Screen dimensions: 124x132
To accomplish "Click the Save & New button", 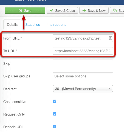I will 94,10.
